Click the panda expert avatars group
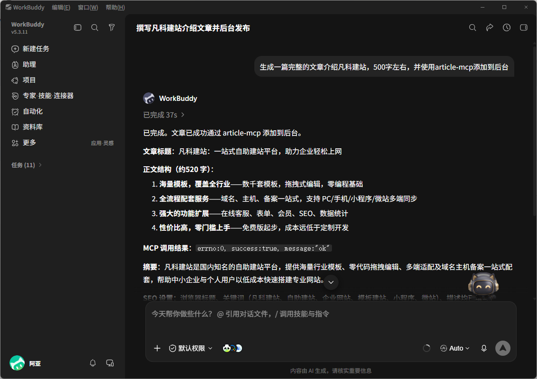 click(x=233, y=348)
